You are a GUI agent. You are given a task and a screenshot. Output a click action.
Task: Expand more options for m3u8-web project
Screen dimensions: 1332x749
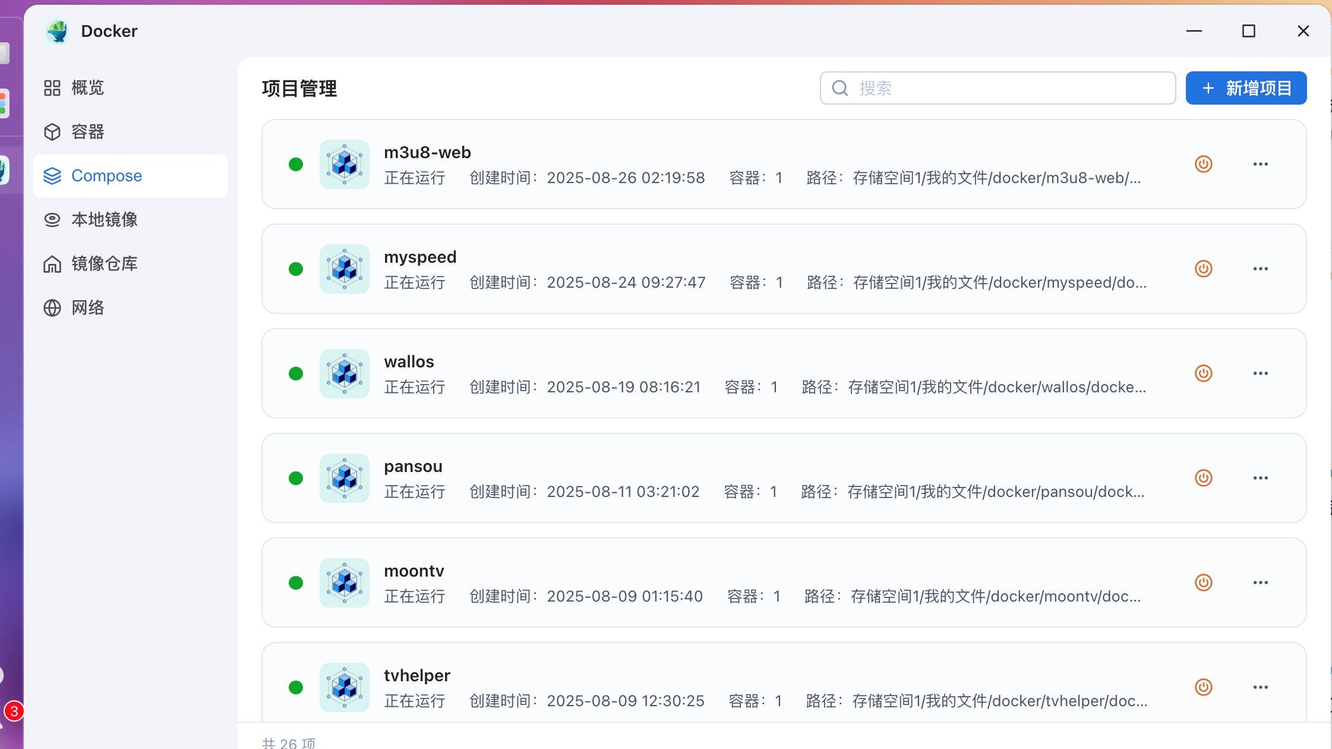(x=1260, y=164)
